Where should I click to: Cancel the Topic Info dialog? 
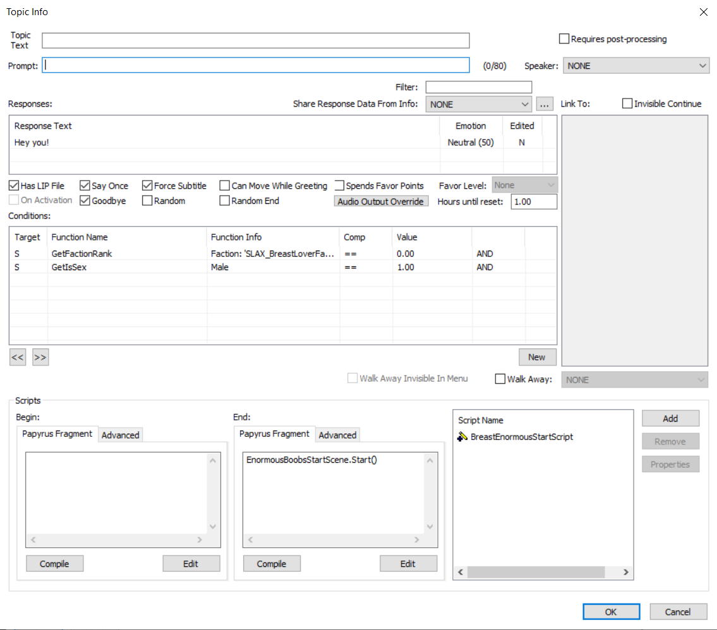pos(678,612)
